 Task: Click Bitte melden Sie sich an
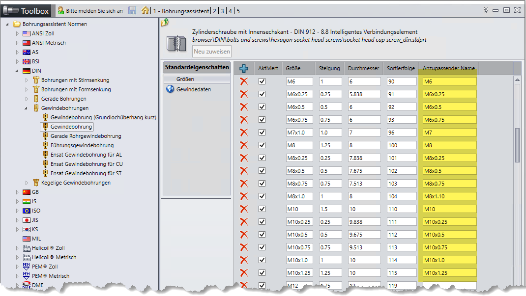[x=90, y=10]
